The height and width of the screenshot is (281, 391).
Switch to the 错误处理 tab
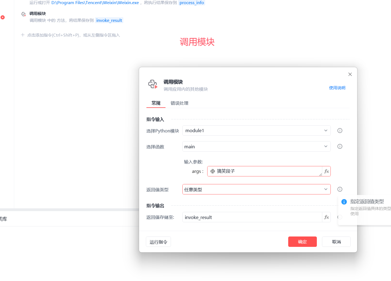coord(179,103)
